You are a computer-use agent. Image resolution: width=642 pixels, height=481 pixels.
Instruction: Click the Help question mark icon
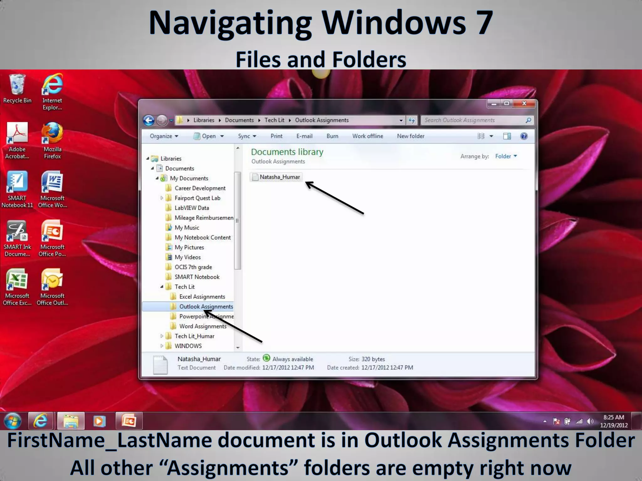[524, 136]
